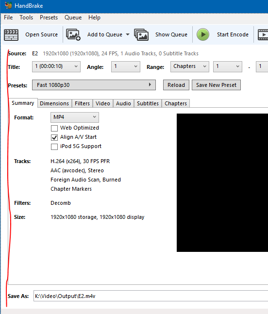This screenshot has height=314, width=268.
Task: Open the Add to Queue dropdown arrow
Action: coord(128,34)
